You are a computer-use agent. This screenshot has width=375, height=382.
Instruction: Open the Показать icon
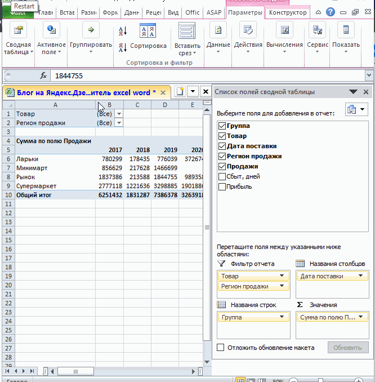346,30
